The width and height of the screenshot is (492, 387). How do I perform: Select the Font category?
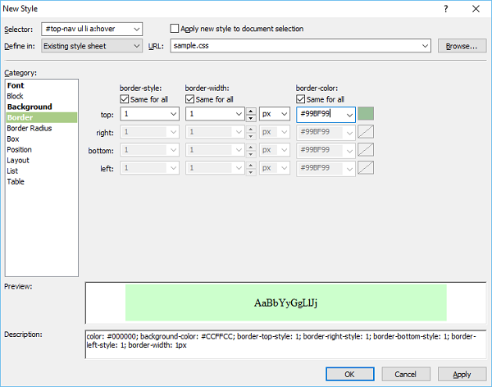coord(15,85)
